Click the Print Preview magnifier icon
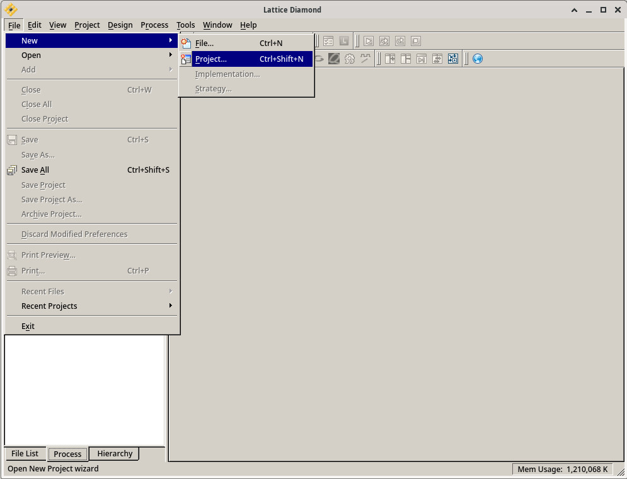This screenshot has width=627, height=479. [x=12, y=255]
